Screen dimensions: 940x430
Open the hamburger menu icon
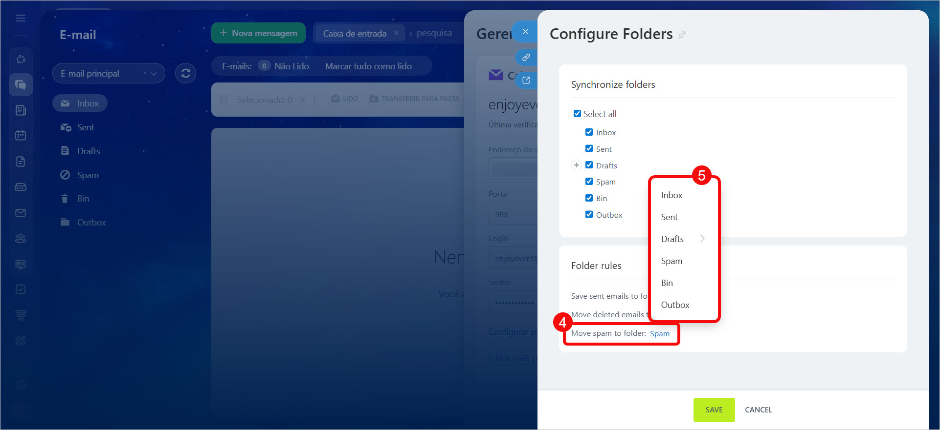click(21, 18)
